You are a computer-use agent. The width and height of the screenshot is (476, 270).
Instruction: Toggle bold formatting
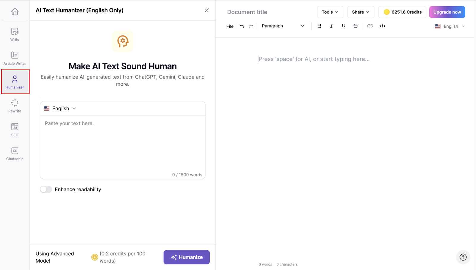click(319, 26)
